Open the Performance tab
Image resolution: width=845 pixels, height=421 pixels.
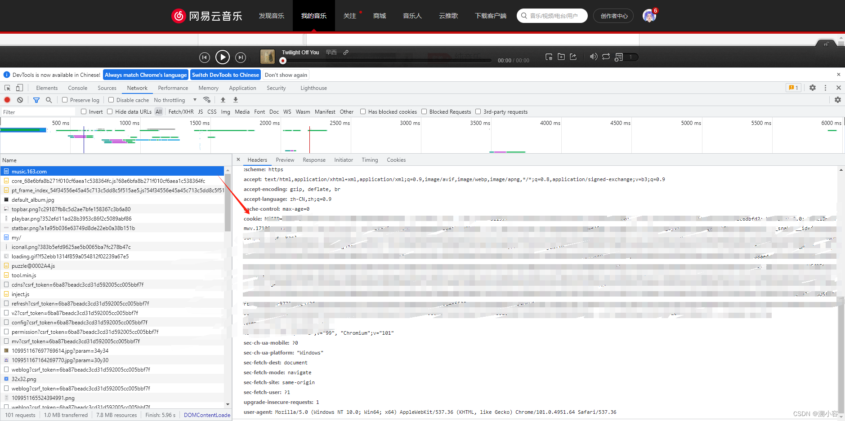tap(173, 88)
